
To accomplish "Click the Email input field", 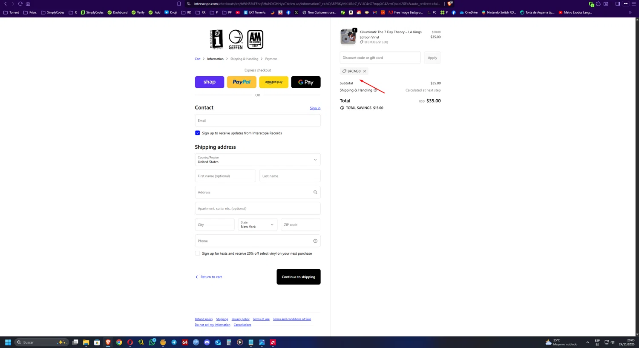I will pyautogui.click(x=258, y=121).
